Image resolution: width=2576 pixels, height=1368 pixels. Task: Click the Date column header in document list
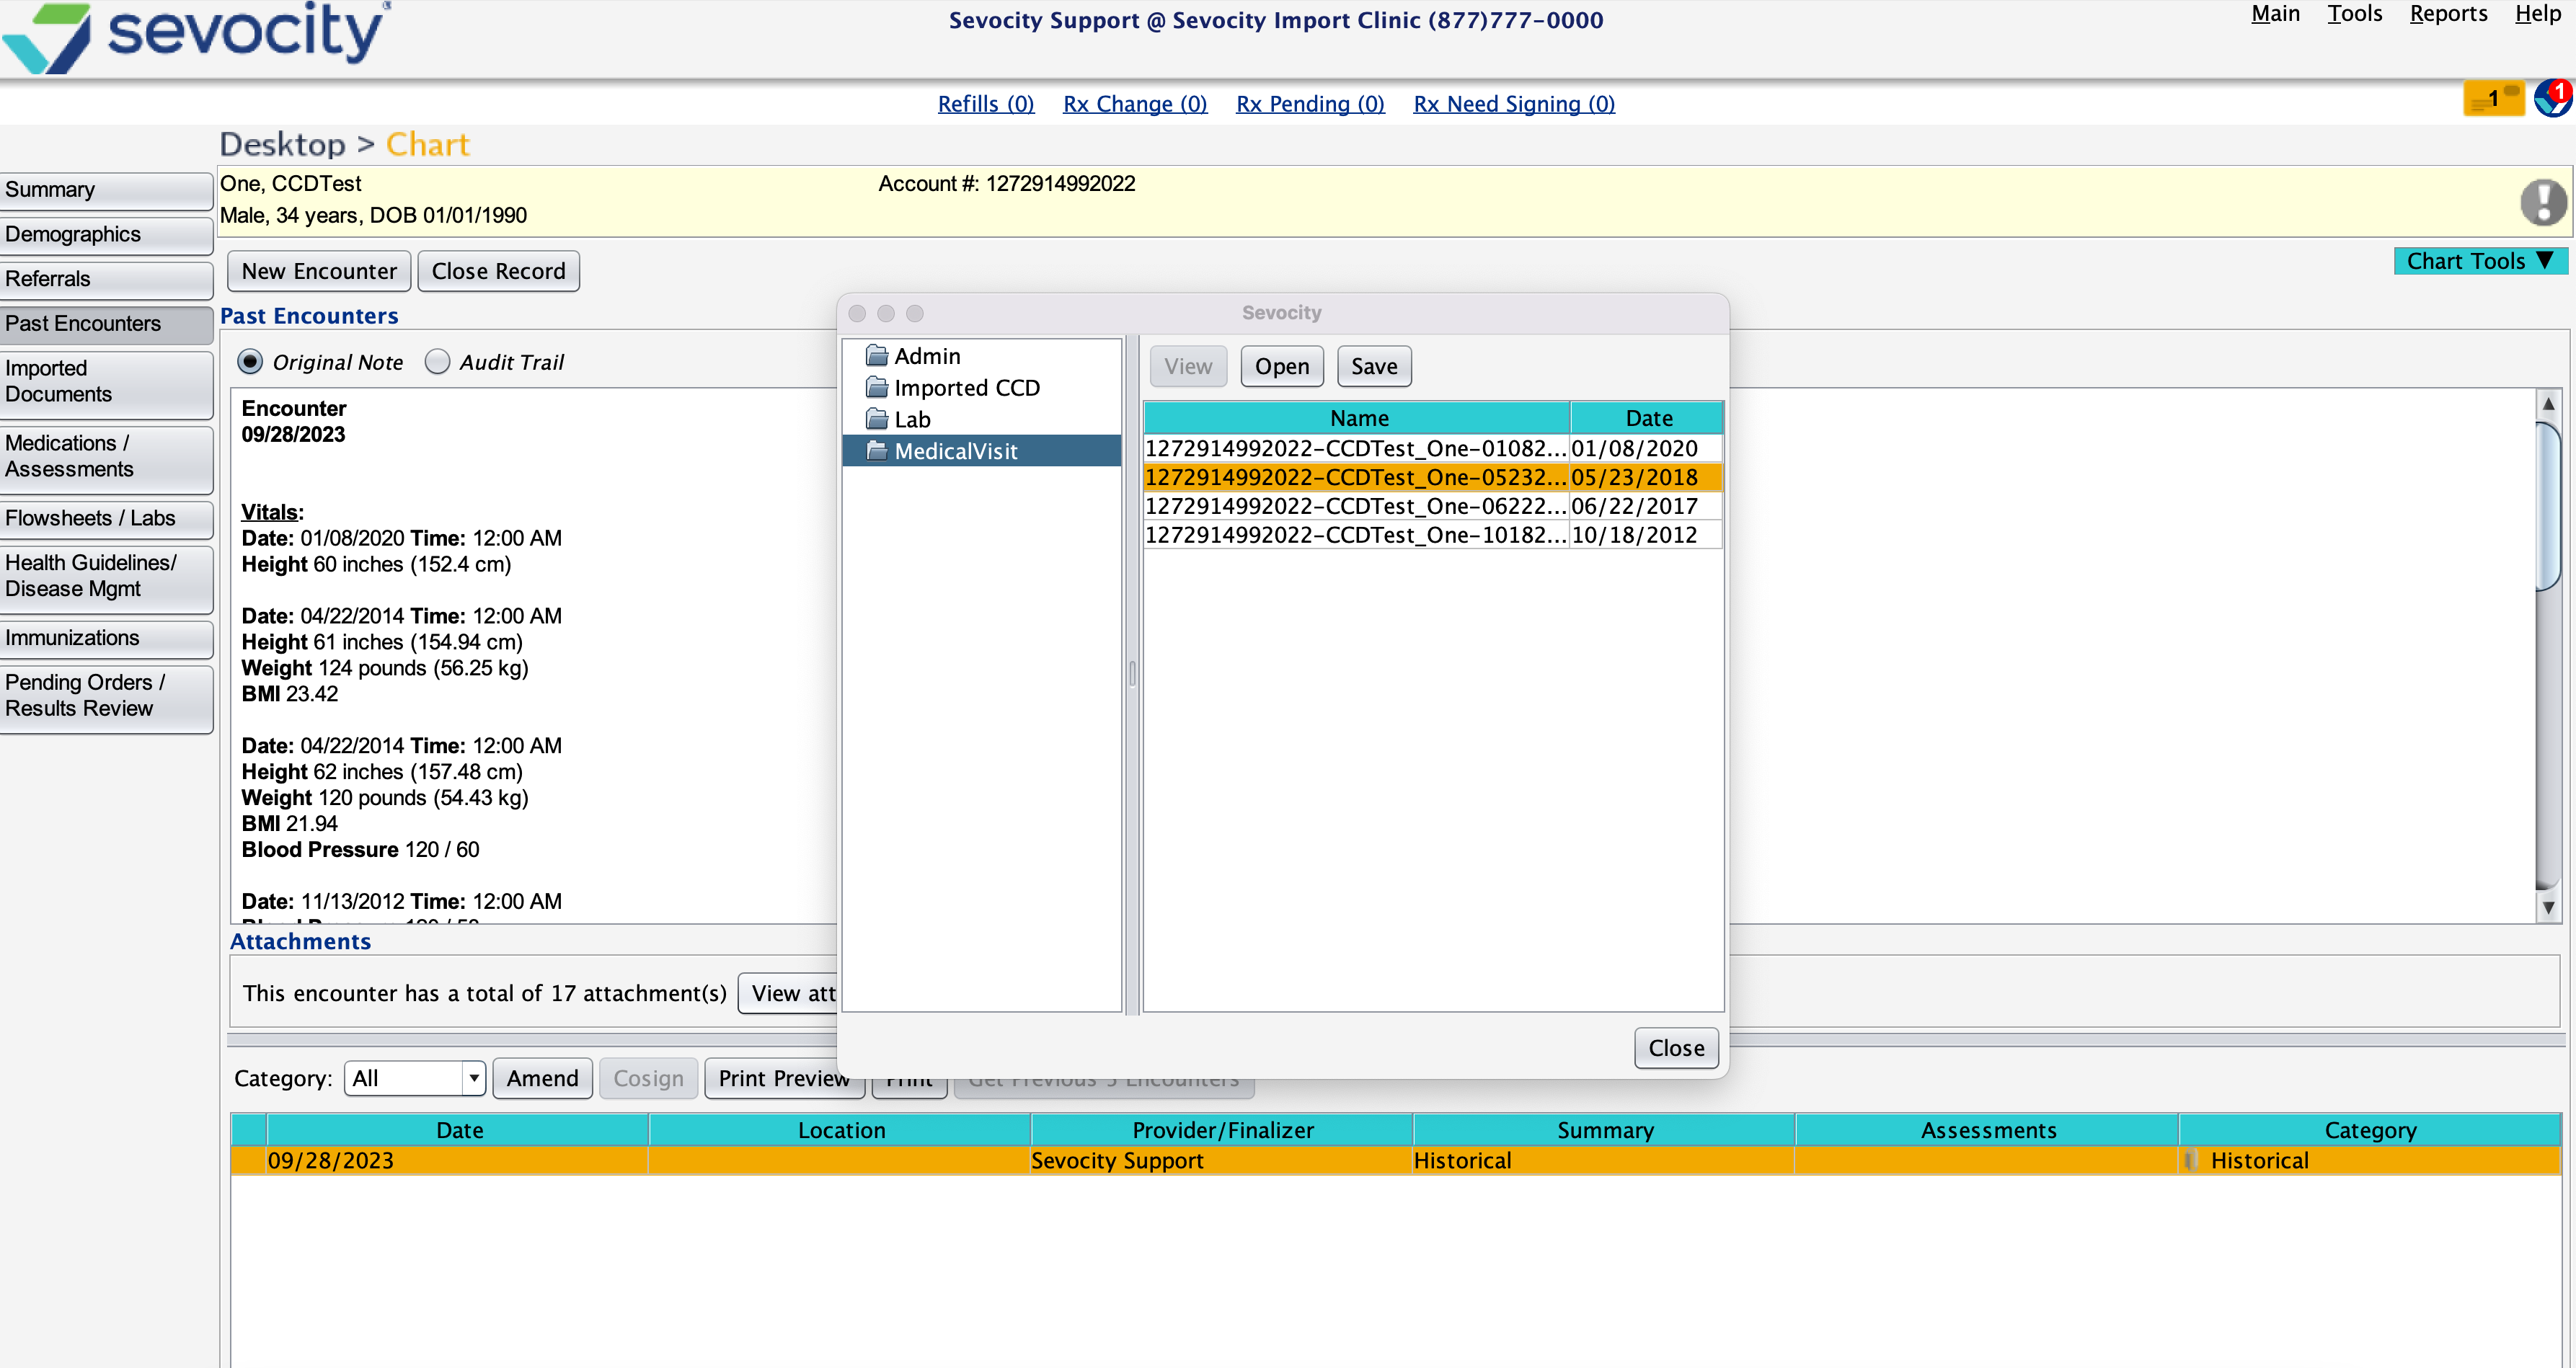coord(1647,418)
